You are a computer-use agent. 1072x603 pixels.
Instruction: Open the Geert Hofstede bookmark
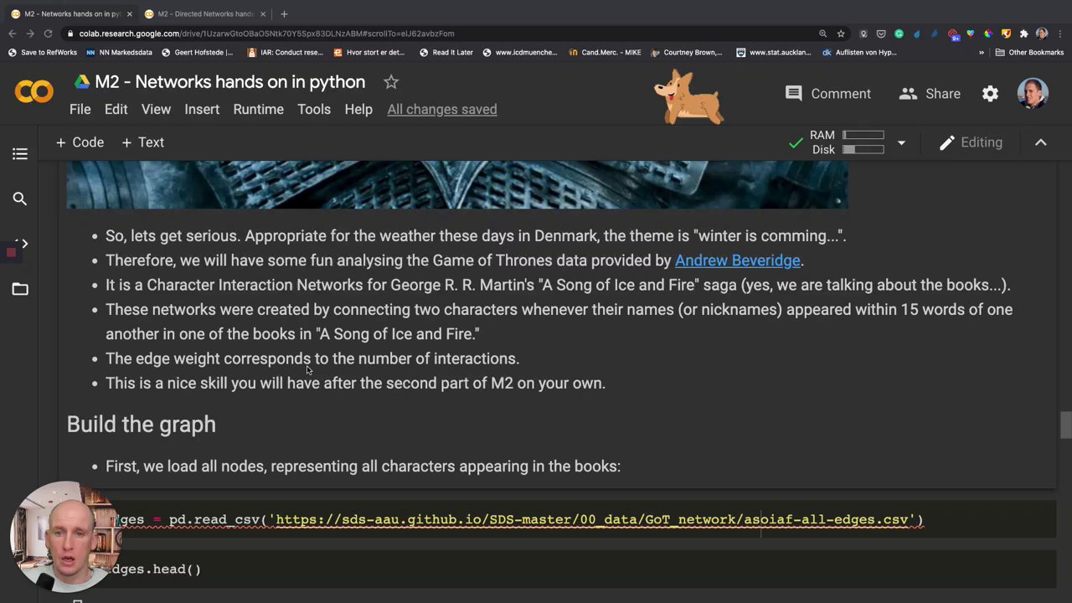tap(198, 52)
